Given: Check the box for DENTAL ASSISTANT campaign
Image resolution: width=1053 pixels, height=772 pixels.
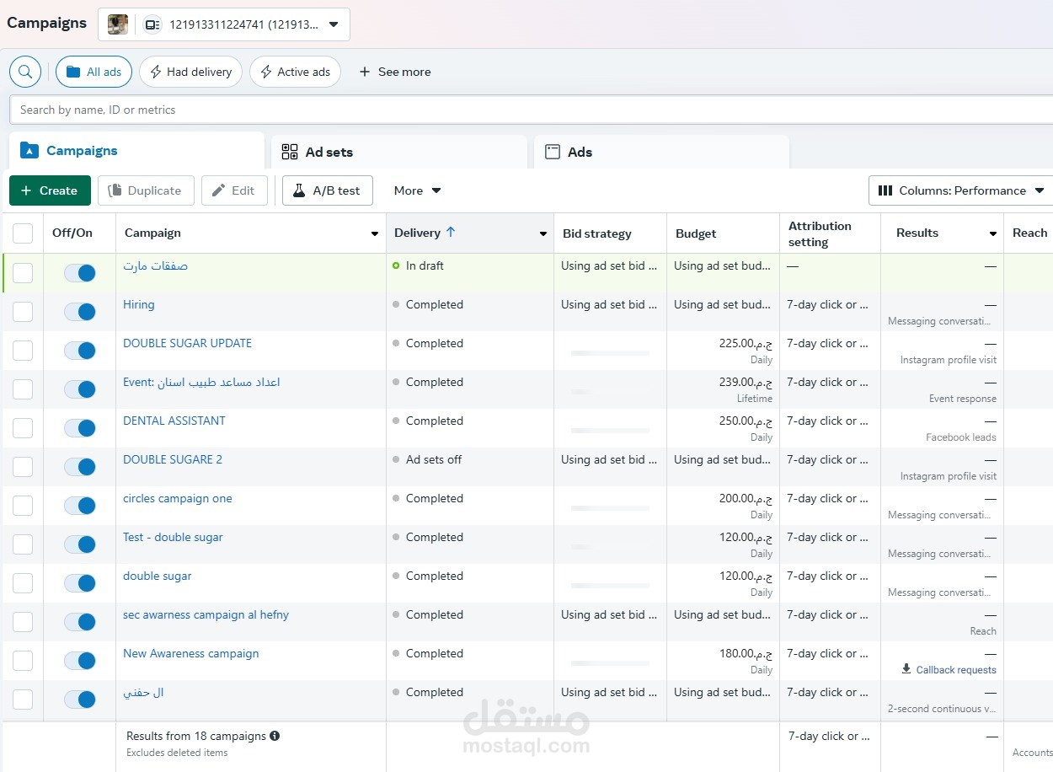Looking at the screenshot, I should pyautogui.click(x=23, y=427).
